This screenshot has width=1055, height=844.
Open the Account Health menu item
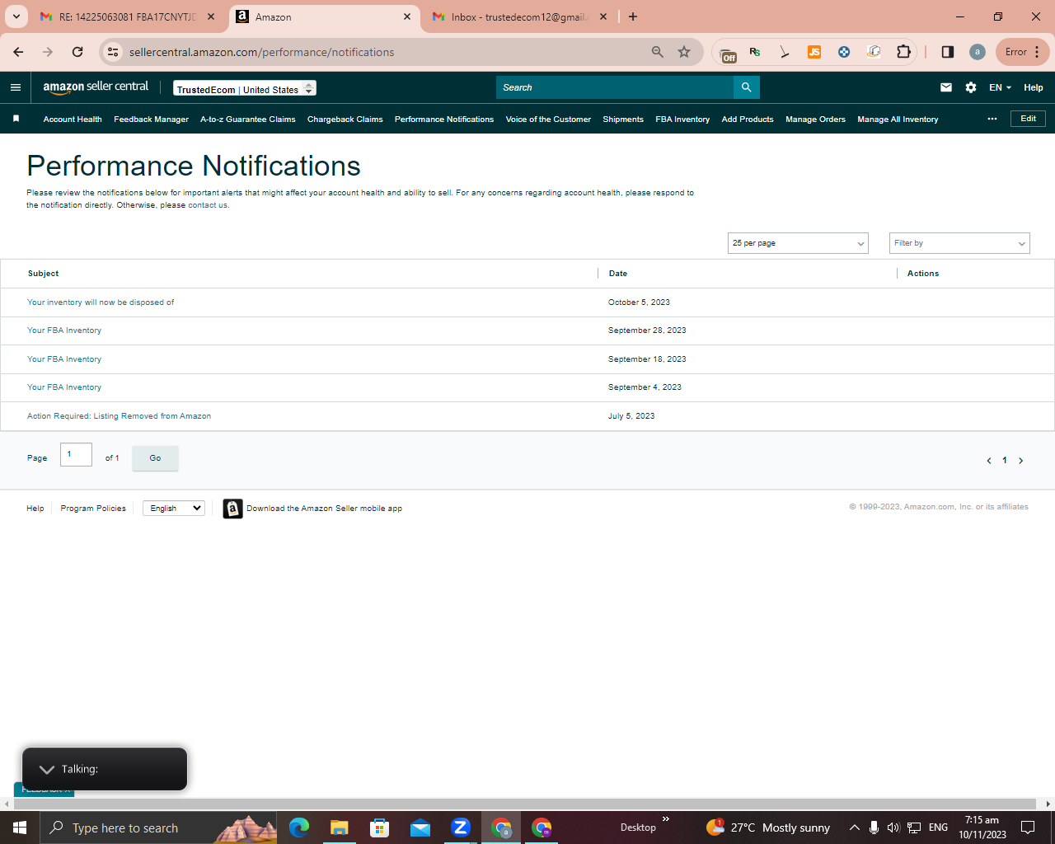point(73,119)
